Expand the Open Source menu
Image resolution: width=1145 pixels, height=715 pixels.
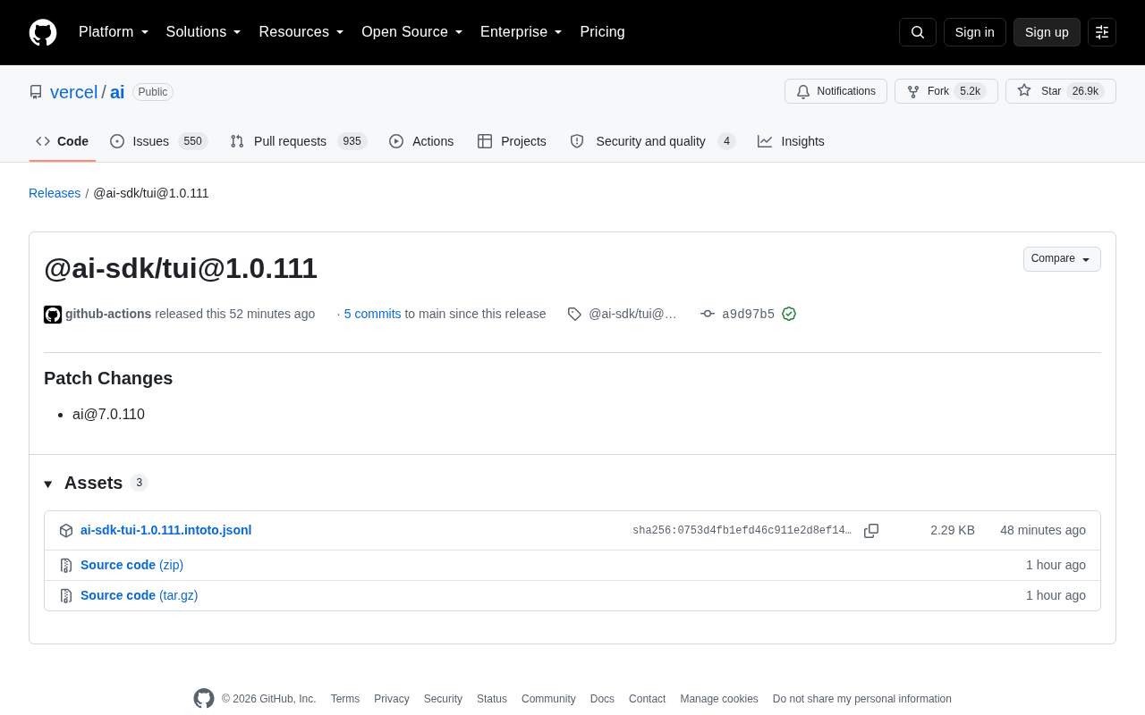[x=412, y=32]
